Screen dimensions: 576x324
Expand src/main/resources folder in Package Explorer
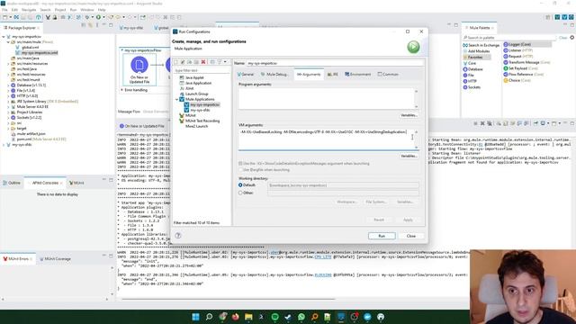pos(8,64)
